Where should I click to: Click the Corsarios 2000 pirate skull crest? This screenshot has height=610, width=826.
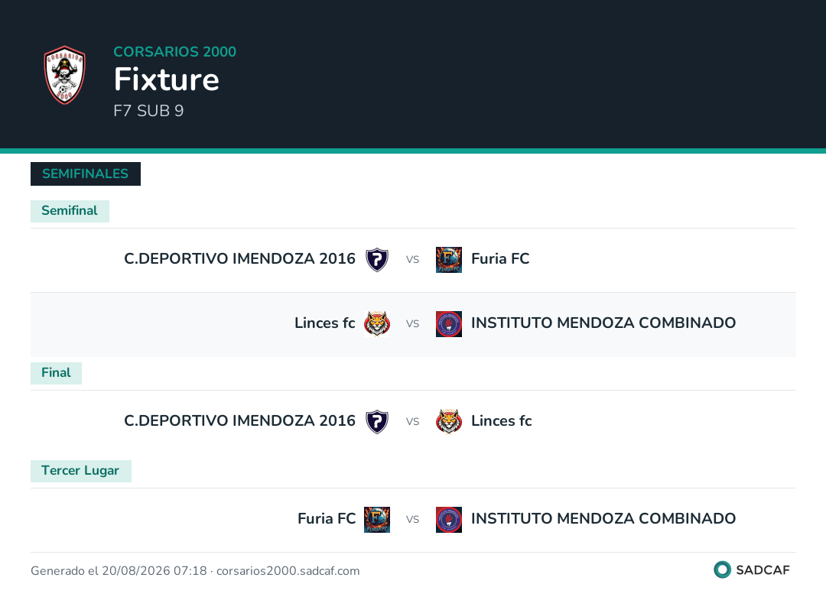point(64,75)
